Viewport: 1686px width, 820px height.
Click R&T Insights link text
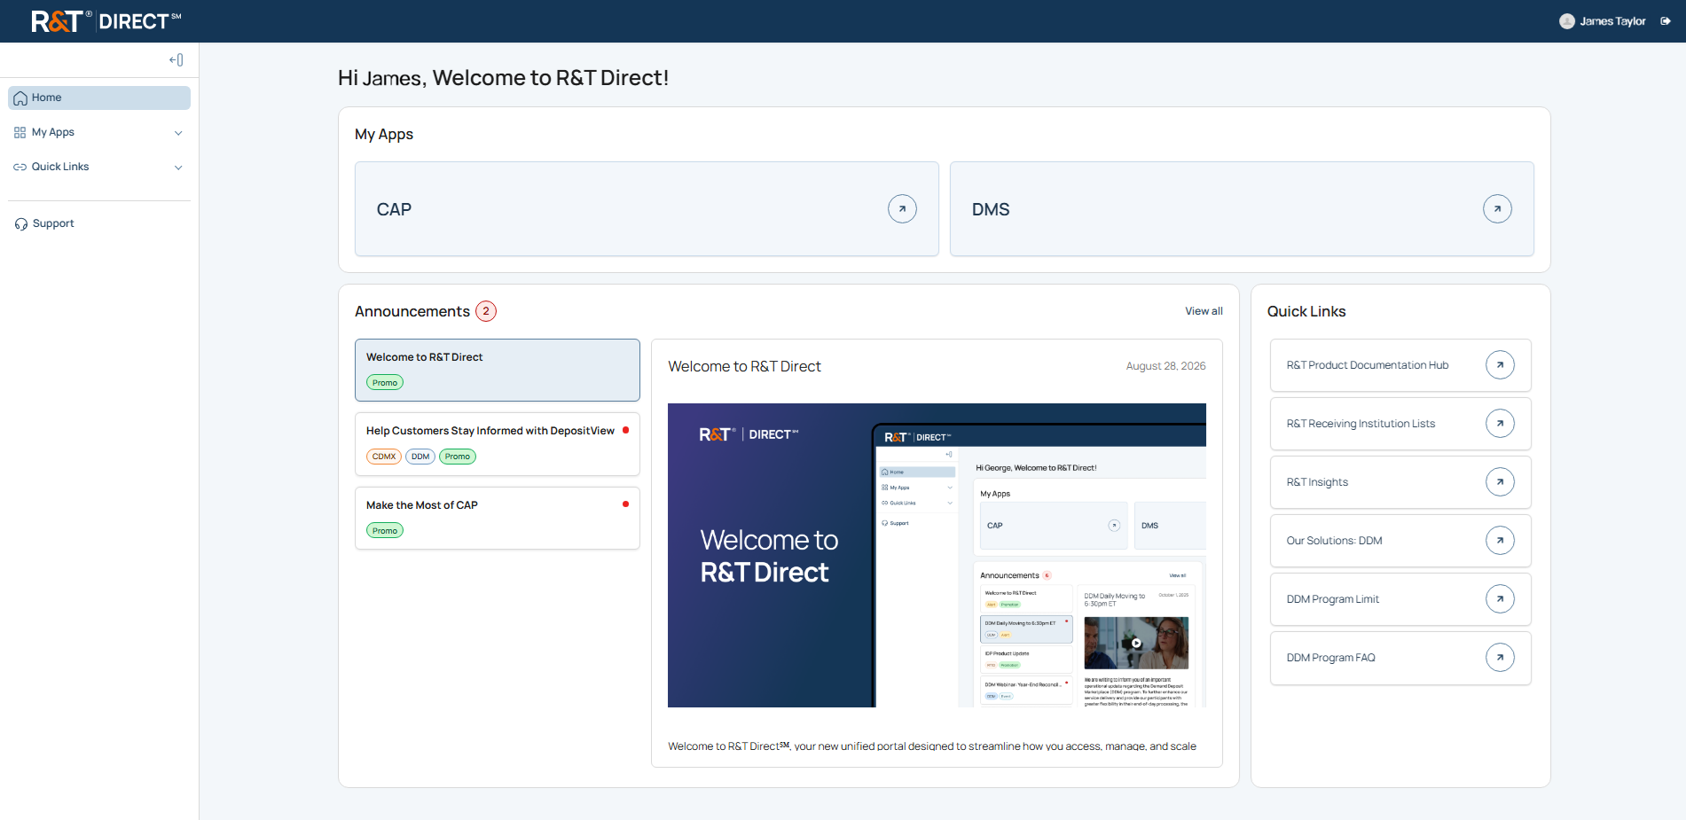[x=1317, y=482]
